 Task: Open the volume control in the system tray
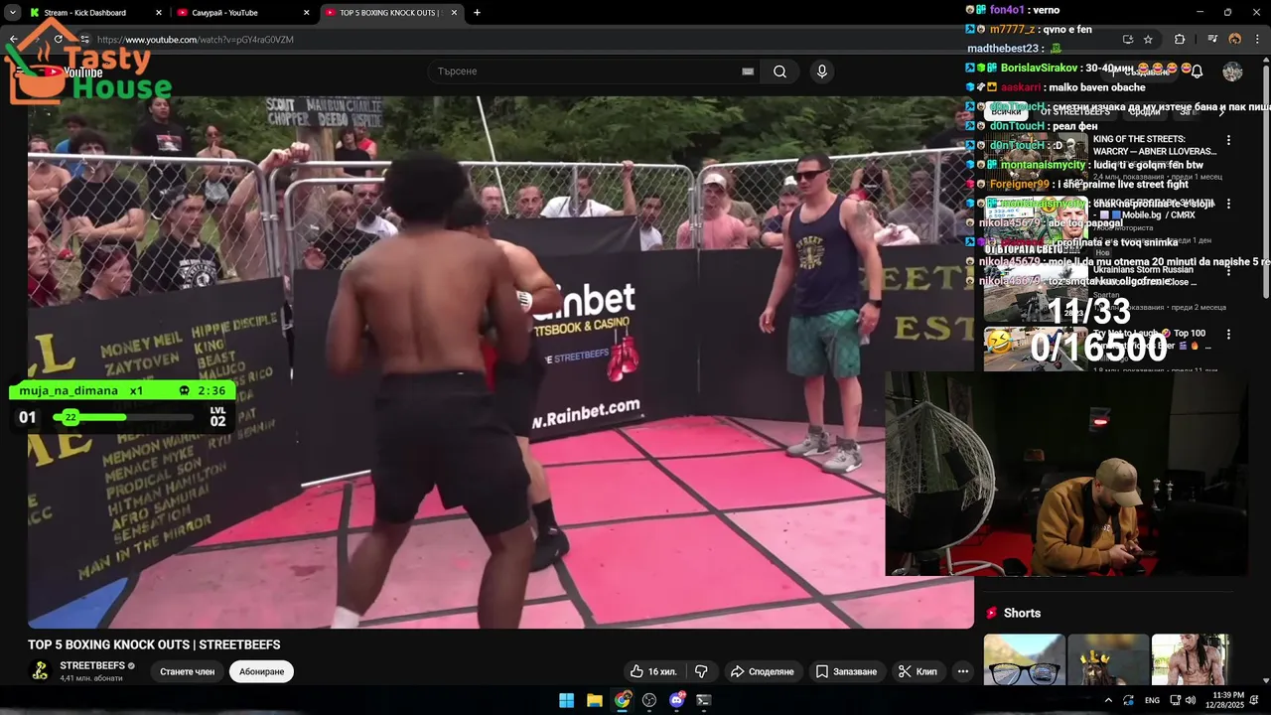[x=1190, y=700]
